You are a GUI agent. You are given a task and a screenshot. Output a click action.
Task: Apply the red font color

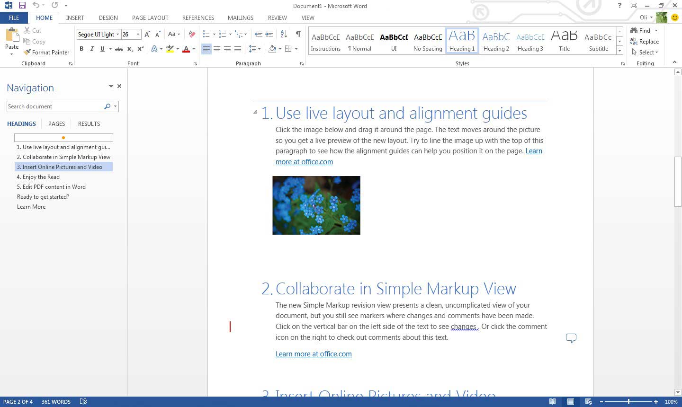[x=186, y=49]
